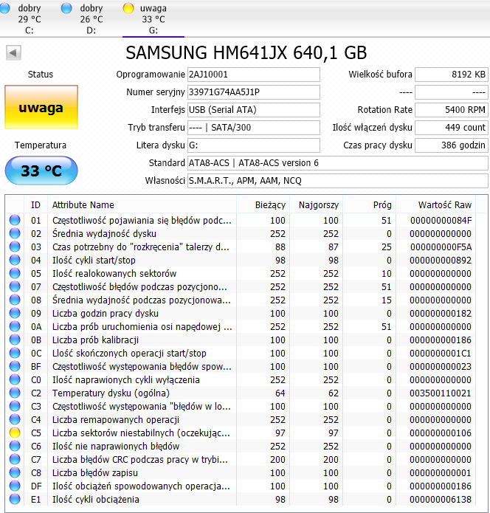Click the power-on count 449 count
This screenshot has width=490, height=513.
(x=452, y=128)
